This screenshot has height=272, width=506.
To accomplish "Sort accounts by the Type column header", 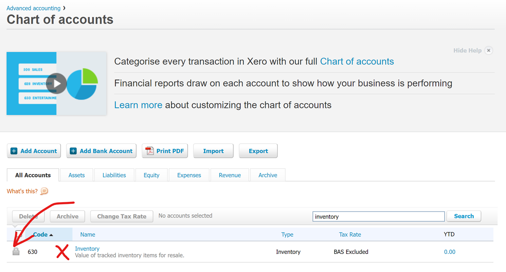I will tap(287, 235).
